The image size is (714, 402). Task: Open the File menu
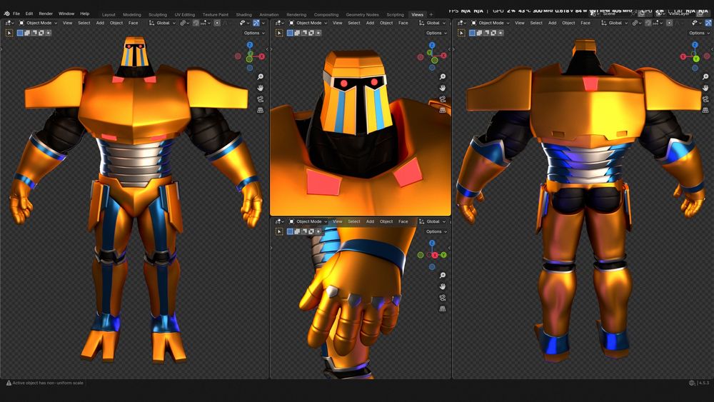pyautogui.click(x=16, y=14)
